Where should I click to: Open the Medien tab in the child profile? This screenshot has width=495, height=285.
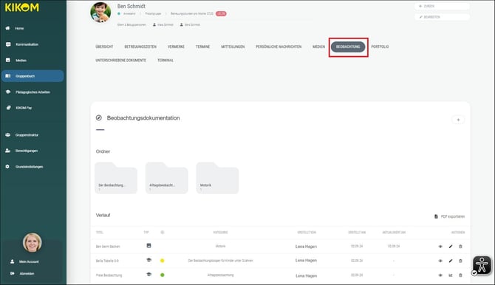[318, 47]
